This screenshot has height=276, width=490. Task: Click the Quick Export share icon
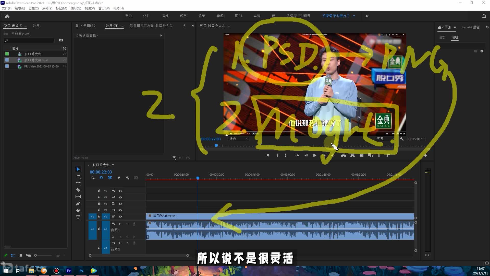pyautogui.click(x=484, y=16)
